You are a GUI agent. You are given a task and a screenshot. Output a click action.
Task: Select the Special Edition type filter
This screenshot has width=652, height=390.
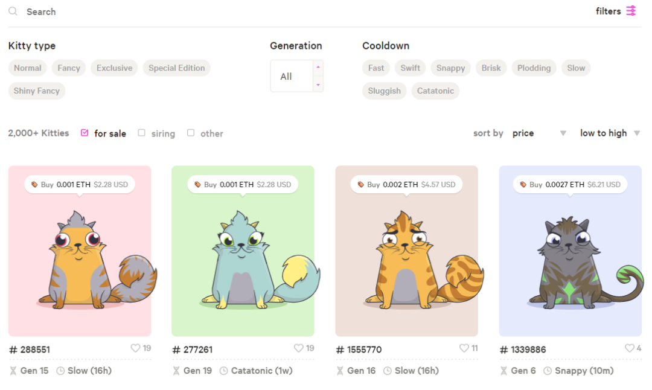(x=177, y=68)
